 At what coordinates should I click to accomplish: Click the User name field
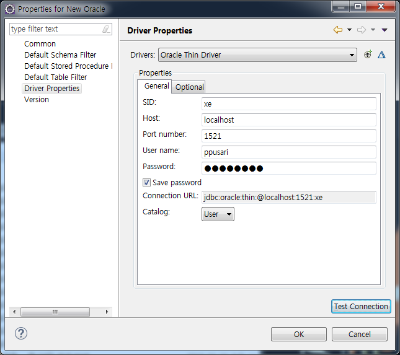pos(288,152)
